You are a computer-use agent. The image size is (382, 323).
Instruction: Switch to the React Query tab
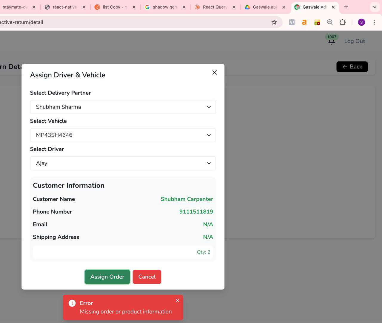tap(215, 7)
